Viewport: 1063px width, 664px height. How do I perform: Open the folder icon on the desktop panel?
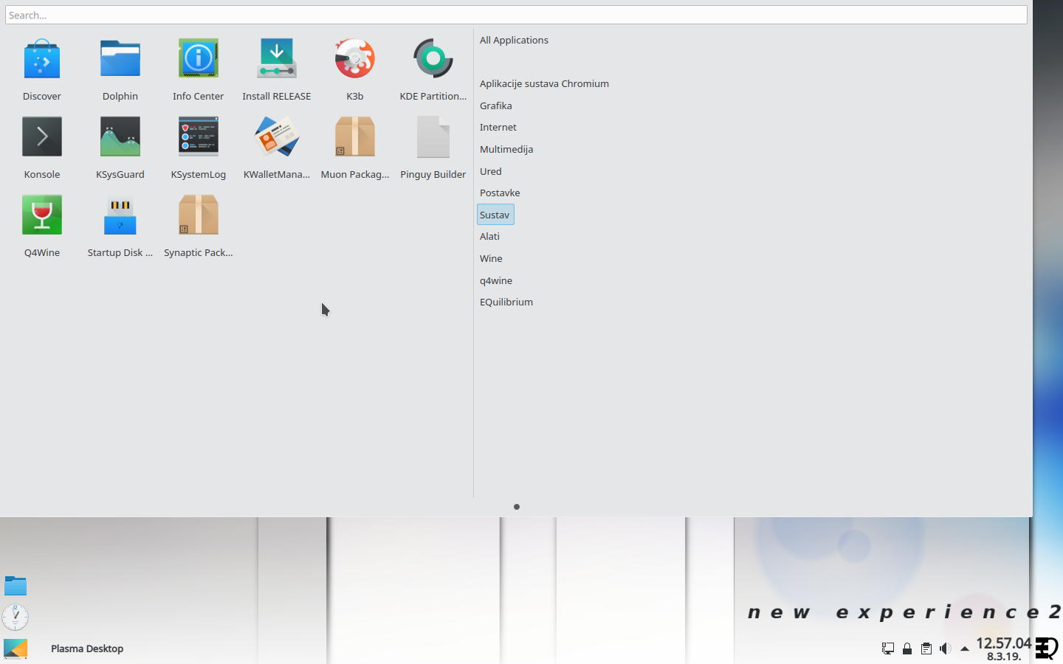pyautogui.click(x=16, y=586)
